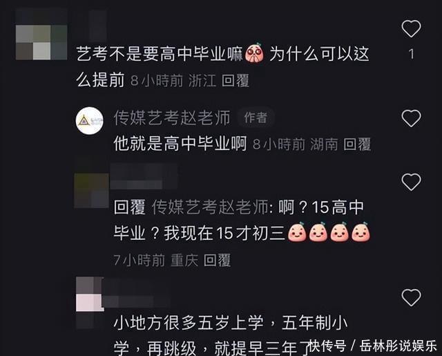Reply to the 重庆 comment via 回覆

point(217,260)
